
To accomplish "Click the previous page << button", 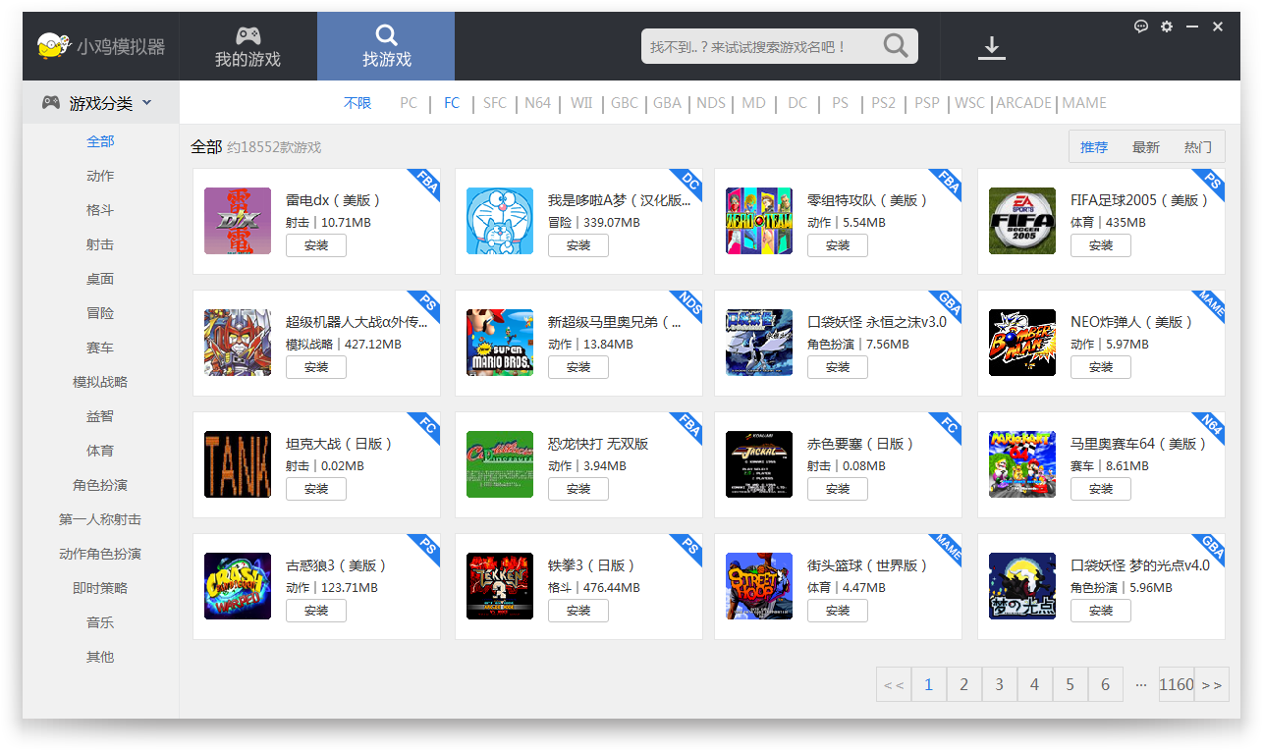I will click(x=894, y=684).
